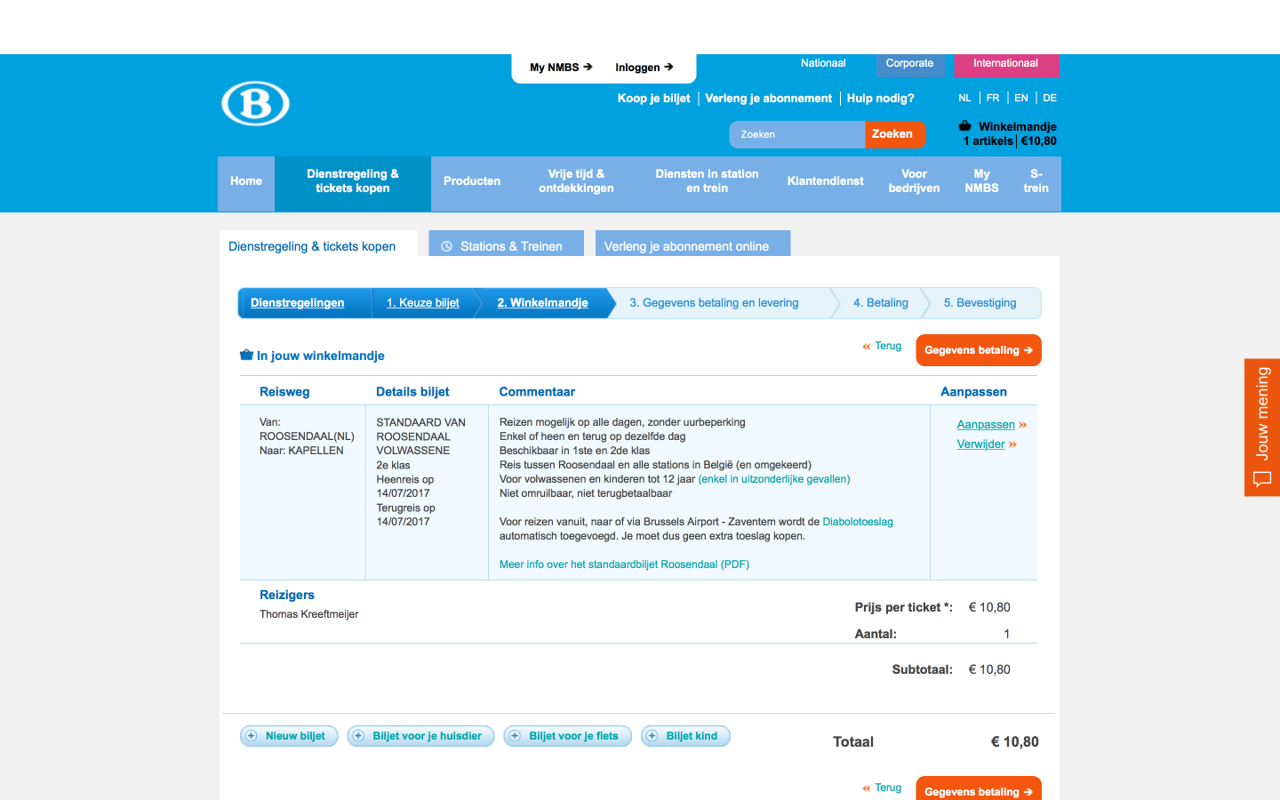Image resolution: width=1280 pixels, height=800 pixels.
Task: Click the basket icon beside In jouw winkelmandje
Action: tap(247, 355)
